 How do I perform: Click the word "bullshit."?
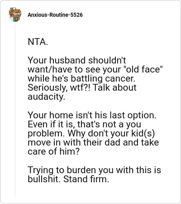point(44,179)
